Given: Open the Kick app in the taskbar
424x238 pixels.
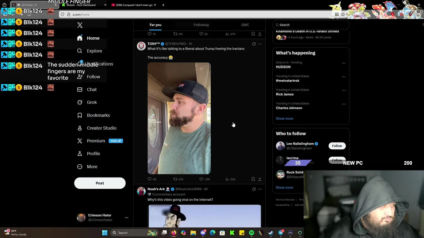Looking at the screenshot, I should point(232,233).
